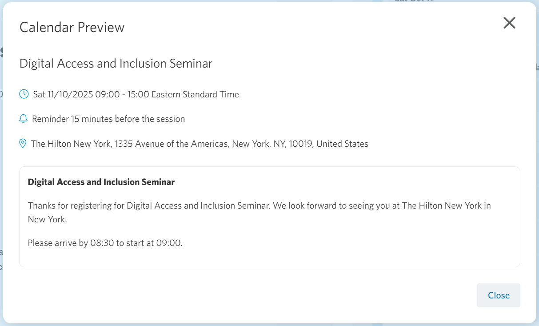Click 1335 Avenue of the Americas text
The height and width of the screenshot is (326, 539).
(171, 144)
